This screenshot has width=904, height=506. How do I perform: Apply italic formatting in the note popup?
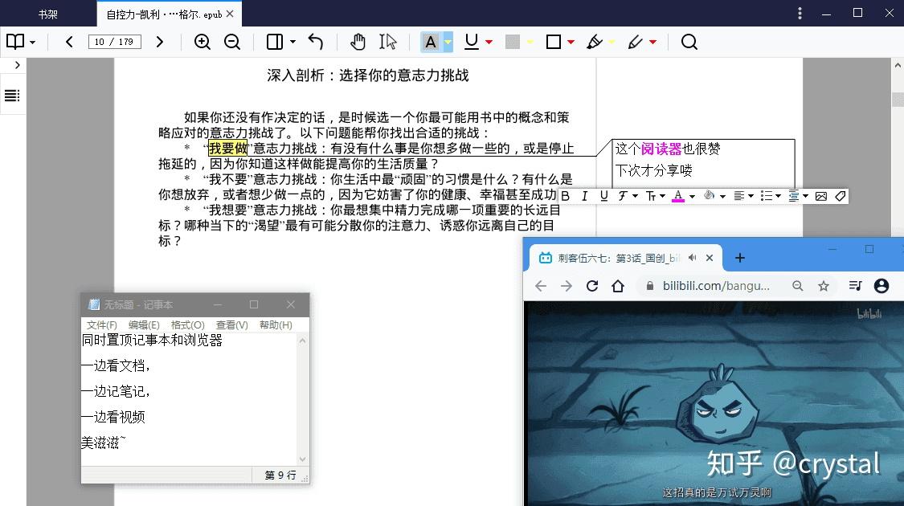tap(585, 196)
